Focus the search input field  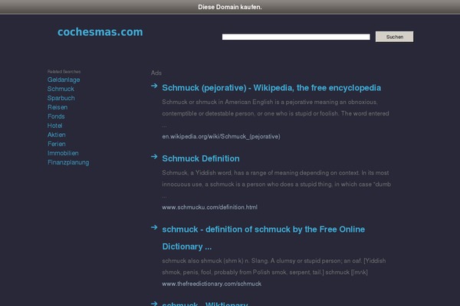(296, 37)
